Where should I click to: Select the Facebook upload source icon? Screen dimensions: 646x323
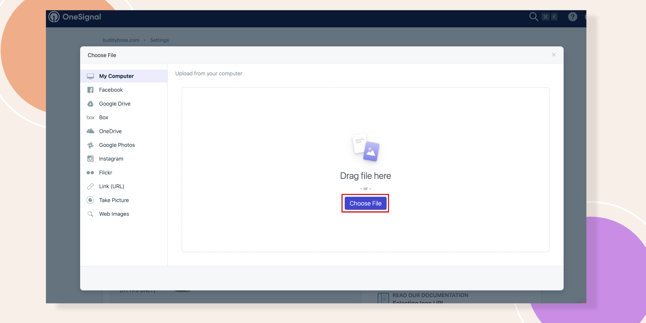[91, 90]
